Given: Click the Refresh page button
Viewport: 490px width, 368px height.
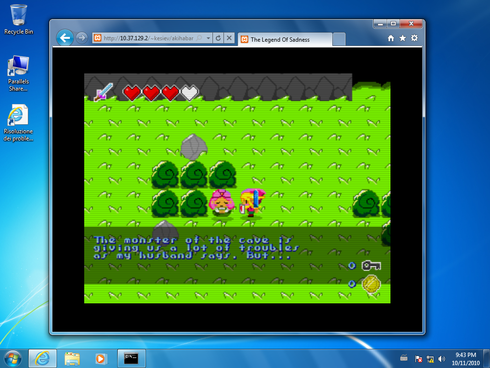Looking at the screenshot, I should click(x=218, y=38).
